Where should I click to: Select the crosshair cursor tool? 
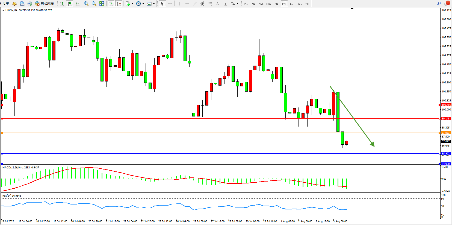pyautogui.click(x=170, y=4)
